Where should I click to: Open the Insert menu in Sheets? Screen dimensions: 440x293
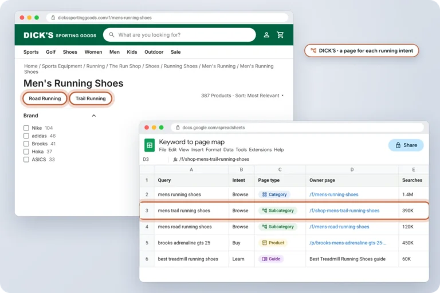[197, 150]
